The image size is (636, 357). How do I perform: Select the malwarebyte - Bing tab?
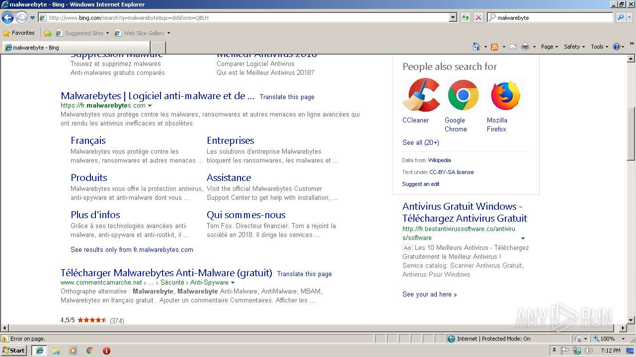click(x=76, y=48)
